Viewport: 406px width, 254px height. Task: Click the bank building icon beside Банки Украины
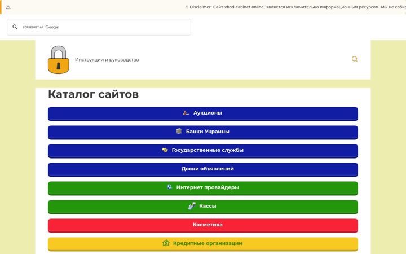(x=179, y=131)
